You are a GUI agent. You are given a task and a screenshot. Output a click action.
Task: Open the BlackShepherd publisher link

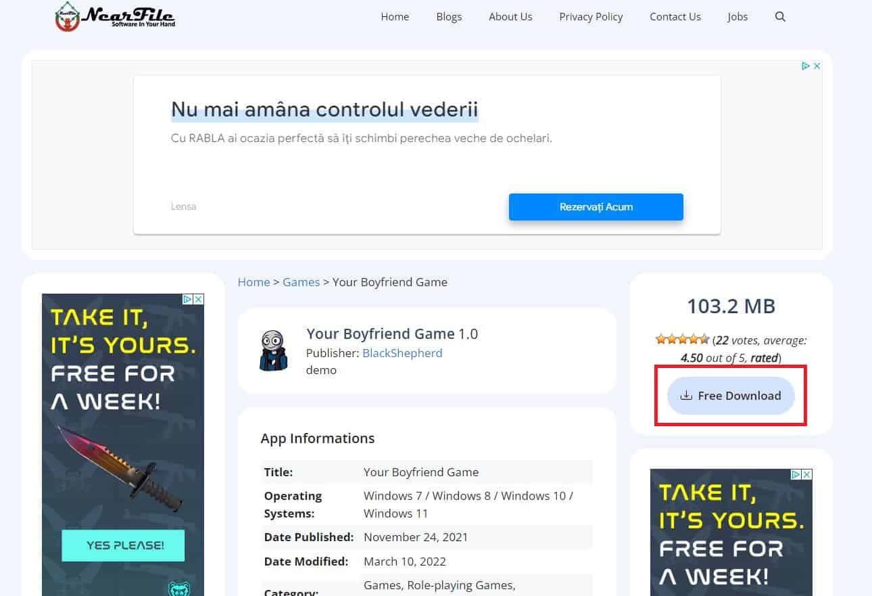click(x=402, y=352)
